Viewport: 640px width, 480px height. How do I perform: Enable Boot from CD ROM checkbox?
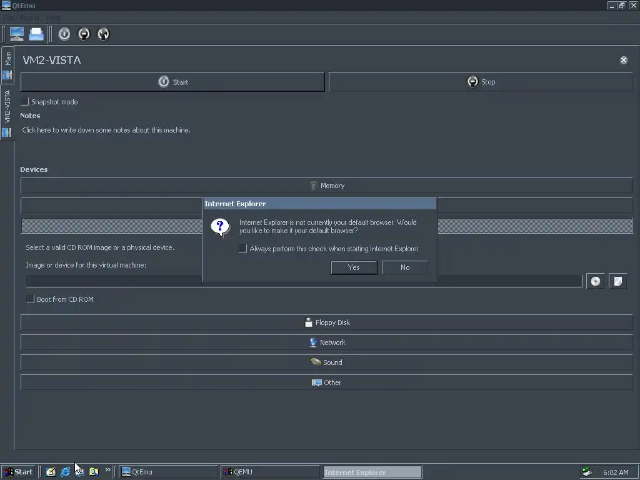[30, 299]
